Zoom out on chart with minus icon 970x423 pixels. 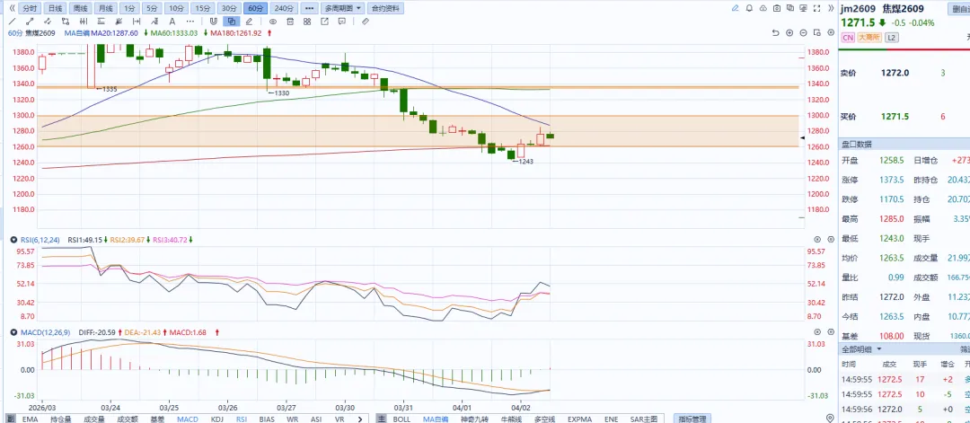(804, 32)
